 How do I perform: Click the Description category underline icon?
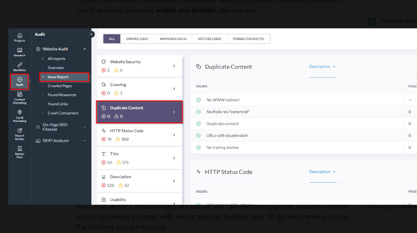click(104, 177)
